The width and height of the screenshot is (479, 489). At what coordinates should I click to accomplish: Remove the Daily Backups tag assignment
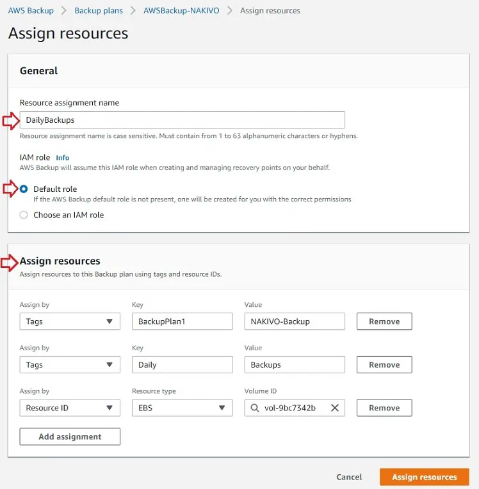(384, 365)
